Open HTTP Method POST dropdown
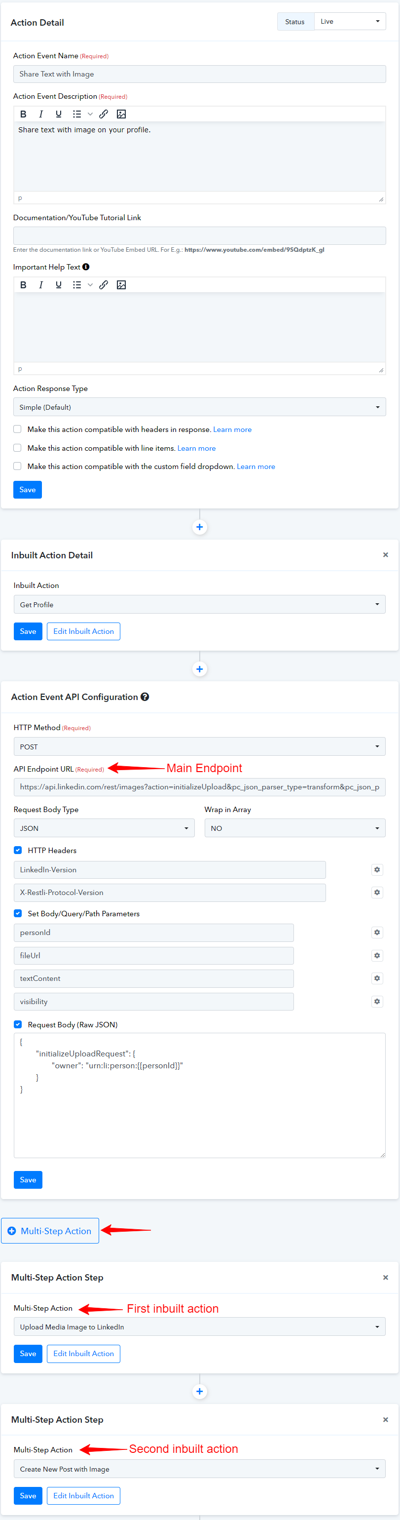The width and height of the screenshot is (400, 1520). [x=200, y=746]
